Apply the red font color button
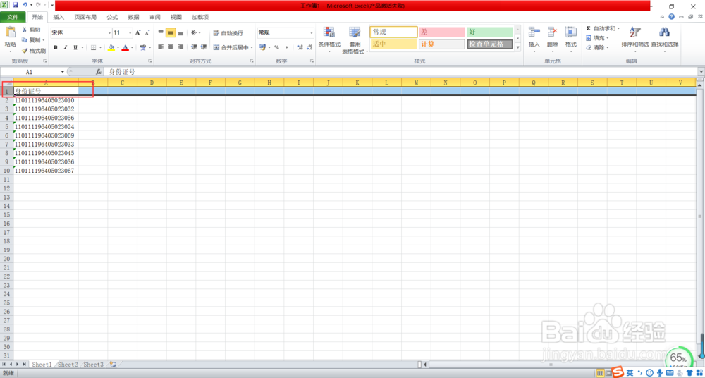The width and height of the screenshot is (705, 378). point(125,47)
